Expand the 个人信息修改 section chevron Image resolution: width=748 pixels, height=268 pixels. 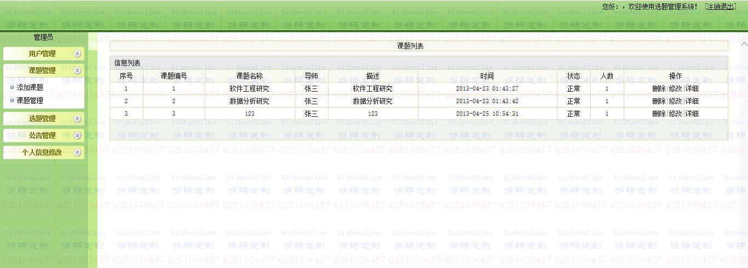tap(78, 152)
